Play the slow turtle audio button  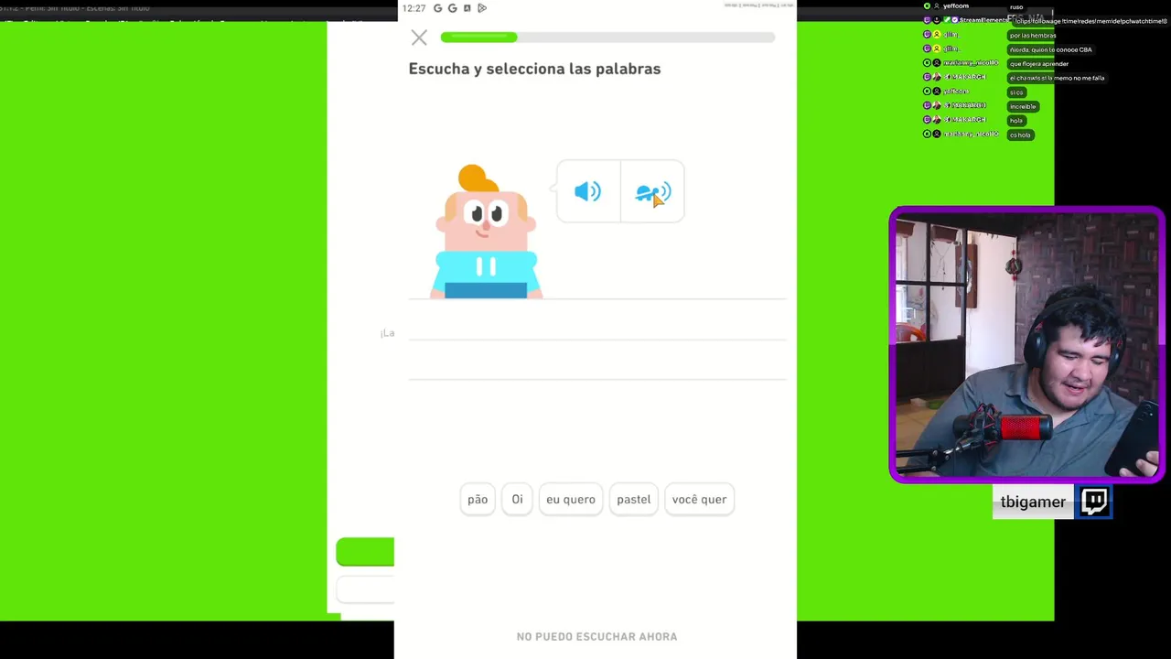(x=652, y=191)
